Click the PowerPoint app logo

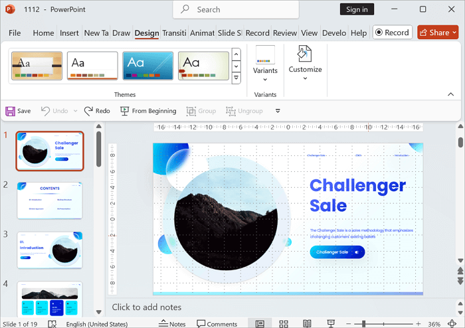(x=10, y=9)
